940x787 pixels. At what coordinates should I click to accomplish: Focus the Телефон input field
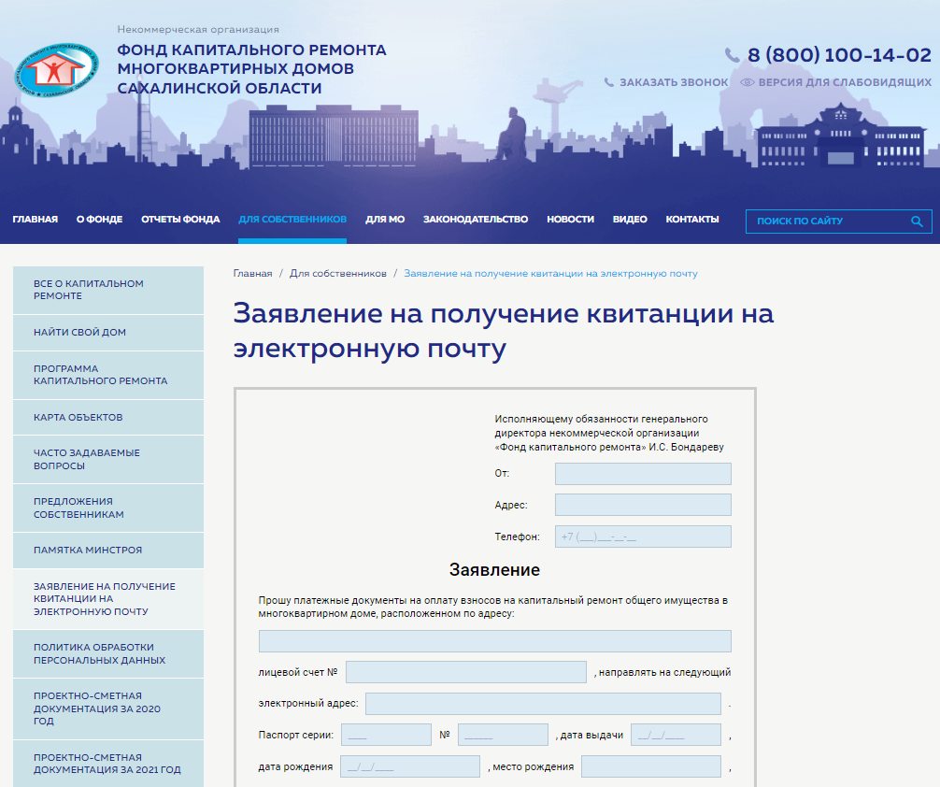click(x=642, y=537)
